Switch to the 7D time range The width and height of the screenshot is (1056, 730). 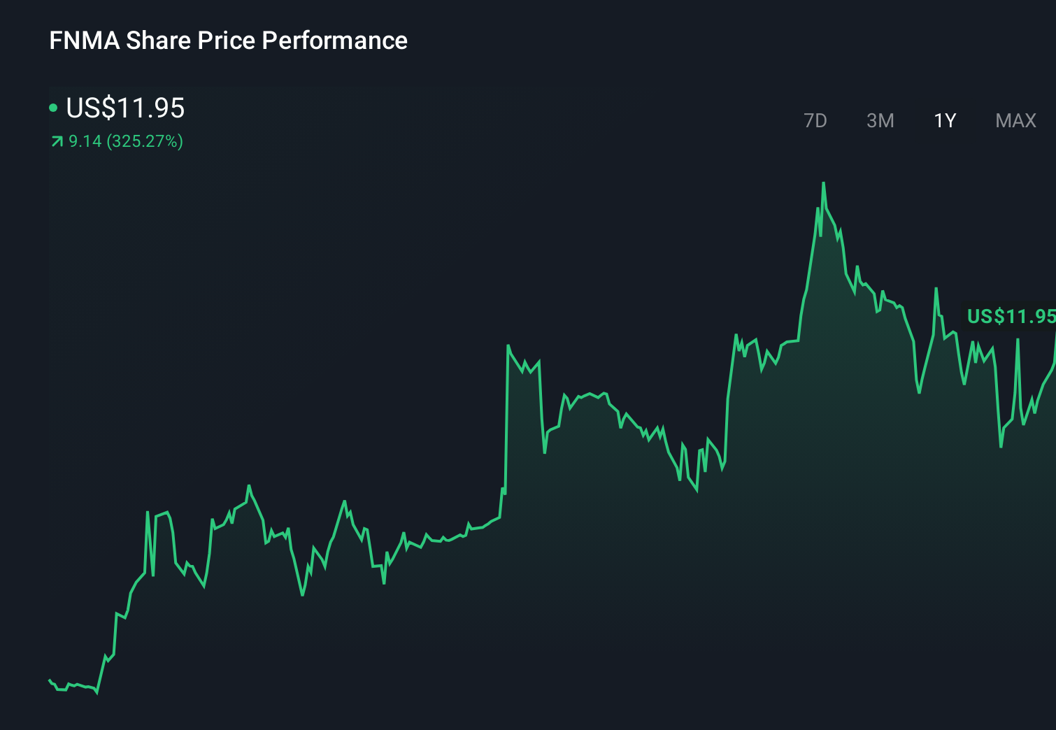[x=816, y=120]
